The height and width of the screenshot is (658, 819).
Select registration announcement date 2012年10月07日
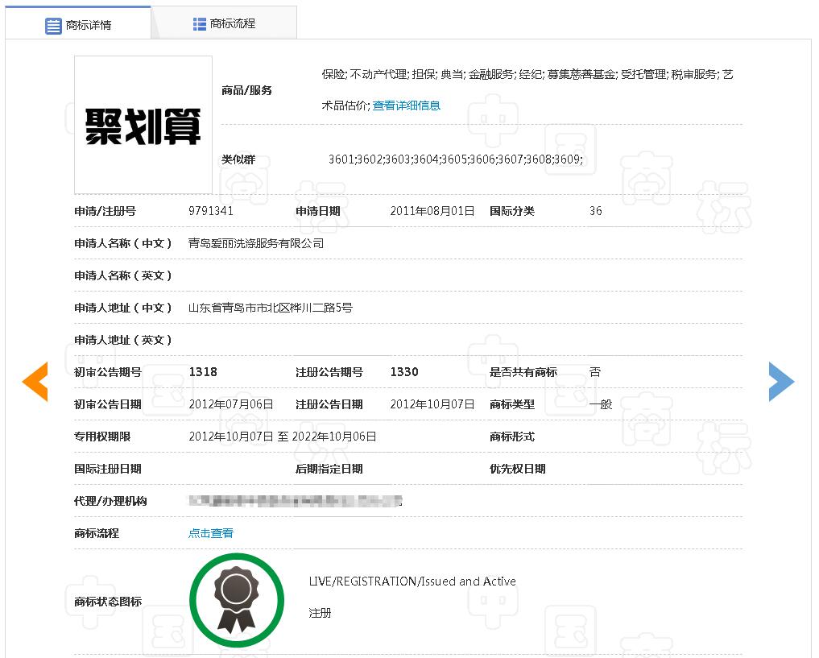click(x=432, y=404)
